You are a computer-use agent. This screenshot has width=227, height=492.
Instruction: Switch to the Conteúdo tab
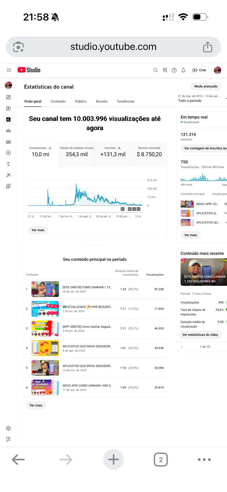tap(58, 101)
